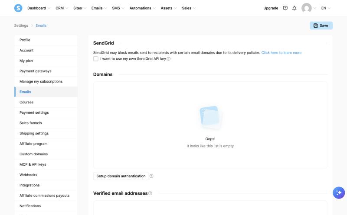Viewport: 347px width, 215px height.
Task: Expand the Sites dropdown chevron
Action: tap(85, 8)
